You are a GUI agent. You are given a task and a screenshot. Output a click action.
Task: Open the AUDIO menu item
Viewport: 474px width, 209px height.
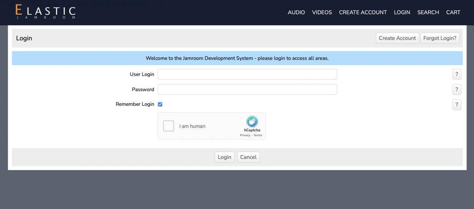[x=296, y=12]
